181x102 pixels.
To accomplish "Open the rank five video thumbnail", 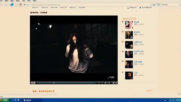I will [129, 64].
